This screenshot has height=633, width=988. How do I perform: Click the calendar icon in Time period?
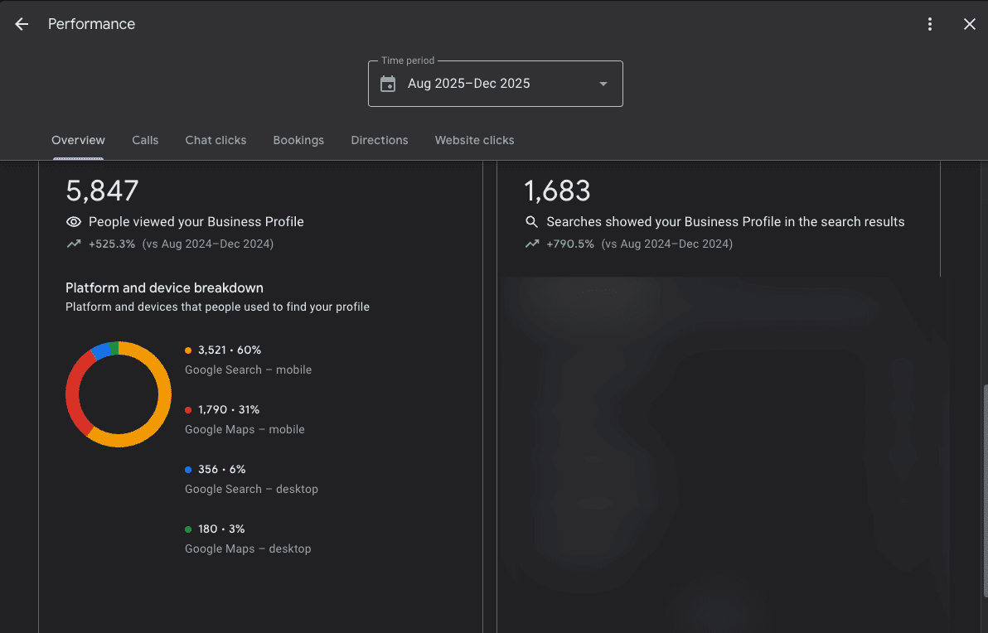(x=388, y=84)
